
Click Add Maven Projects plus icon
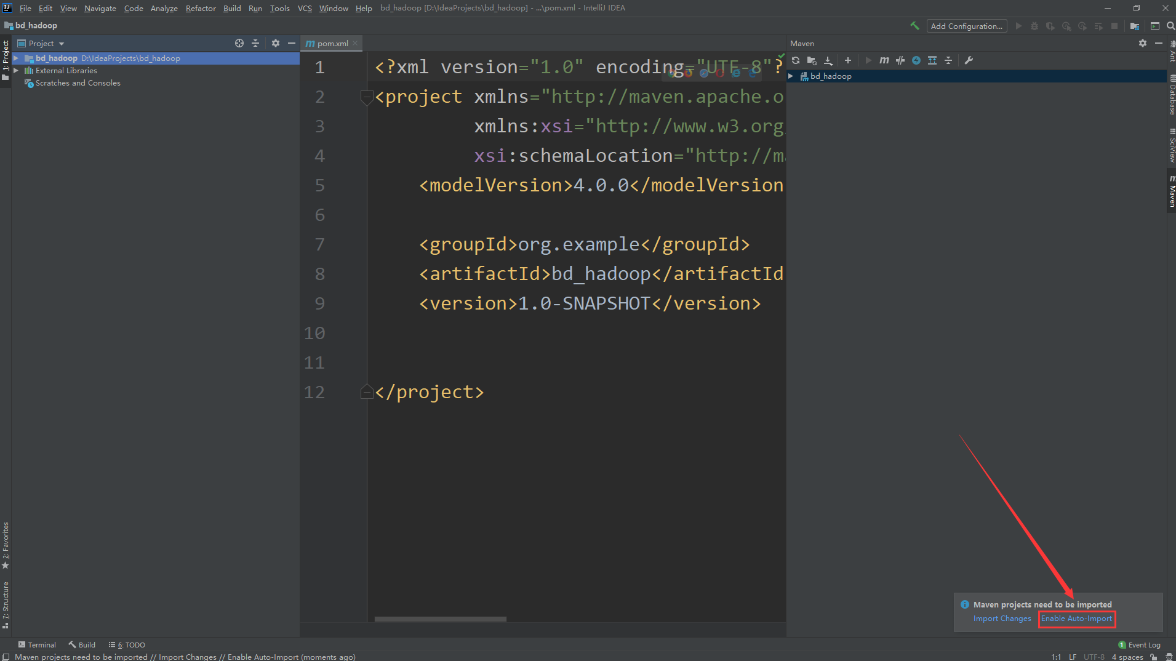tap(848, 60)
